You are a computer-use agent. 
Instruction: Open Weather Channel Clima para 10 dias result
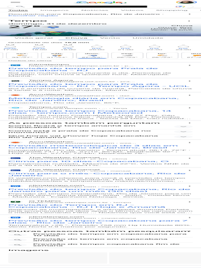pyautogui.click(x=88, y=161)
